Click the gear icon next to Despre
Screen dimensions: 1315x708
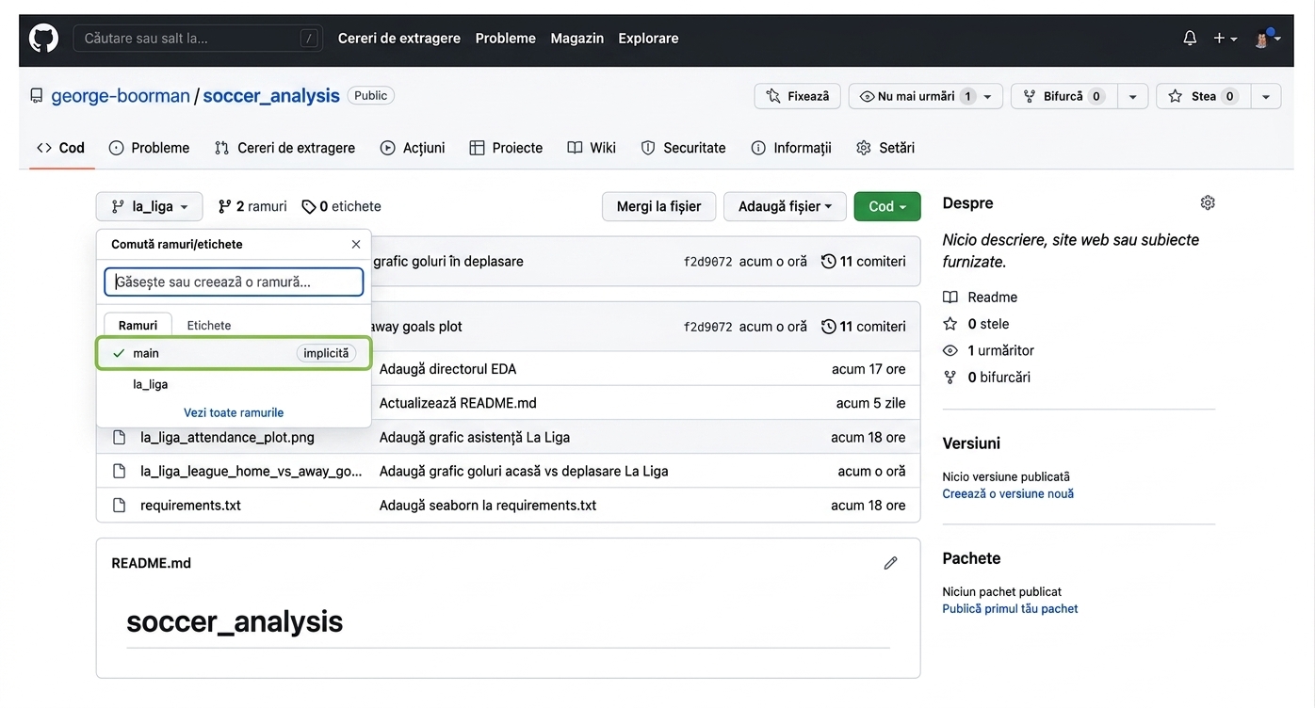coord(1208,202)
